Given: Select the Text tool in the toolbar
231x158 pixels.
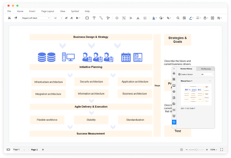Looking at the screenshot, I should [94, 18].
